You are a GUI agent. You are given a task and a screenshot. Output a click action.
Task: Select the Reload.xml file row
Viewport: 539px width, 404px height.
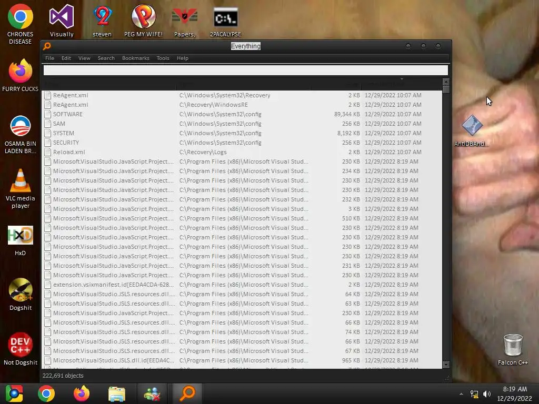[242, 152]
